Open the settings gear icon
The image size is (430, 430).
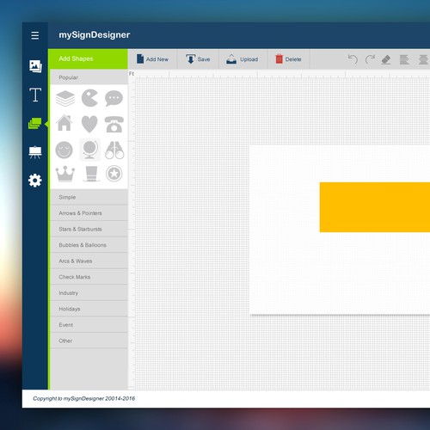tap(35, 181)
